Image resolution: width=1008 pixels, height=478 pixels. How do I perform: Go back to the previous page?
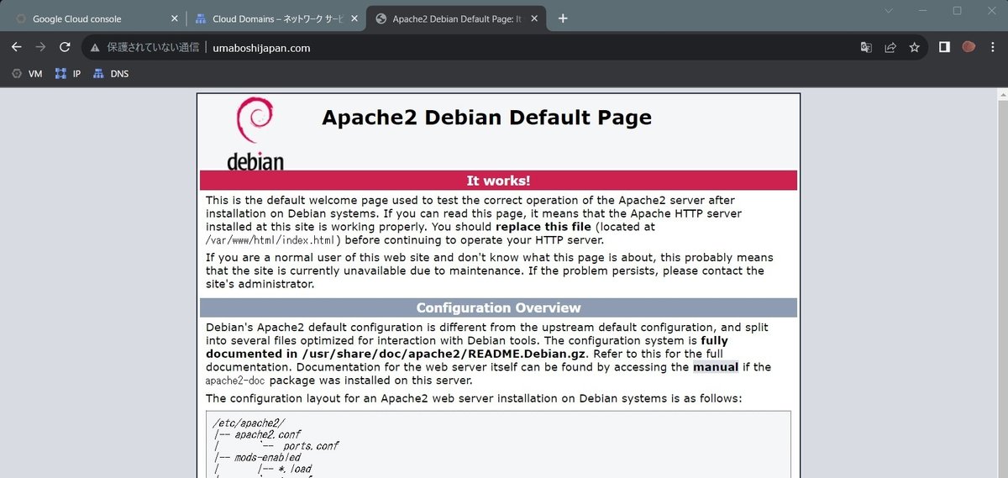tap(16, 47)
